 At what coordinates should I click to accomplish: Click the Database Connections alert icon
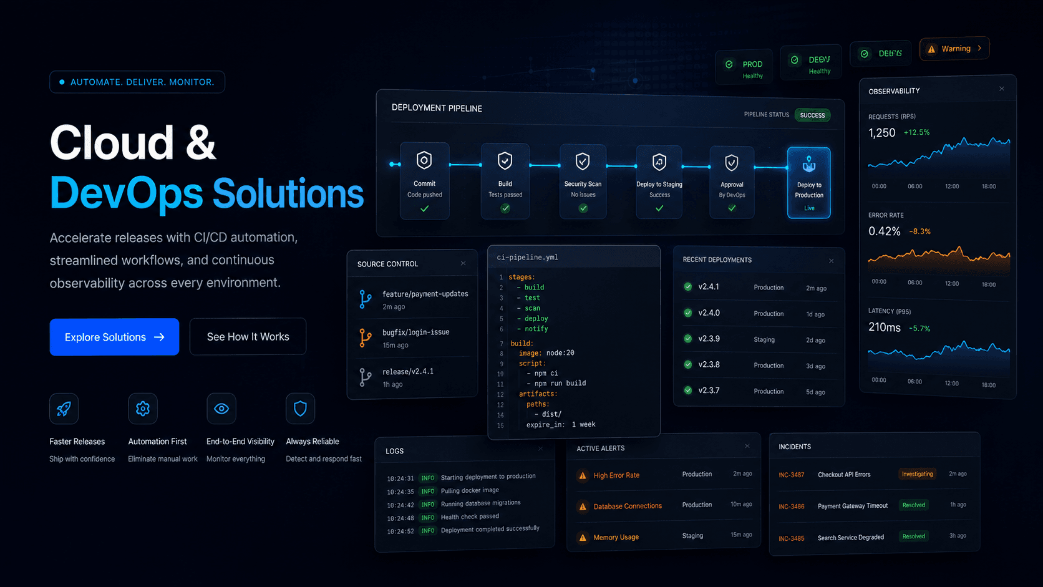pyautogui.click(x=583, y=507)
